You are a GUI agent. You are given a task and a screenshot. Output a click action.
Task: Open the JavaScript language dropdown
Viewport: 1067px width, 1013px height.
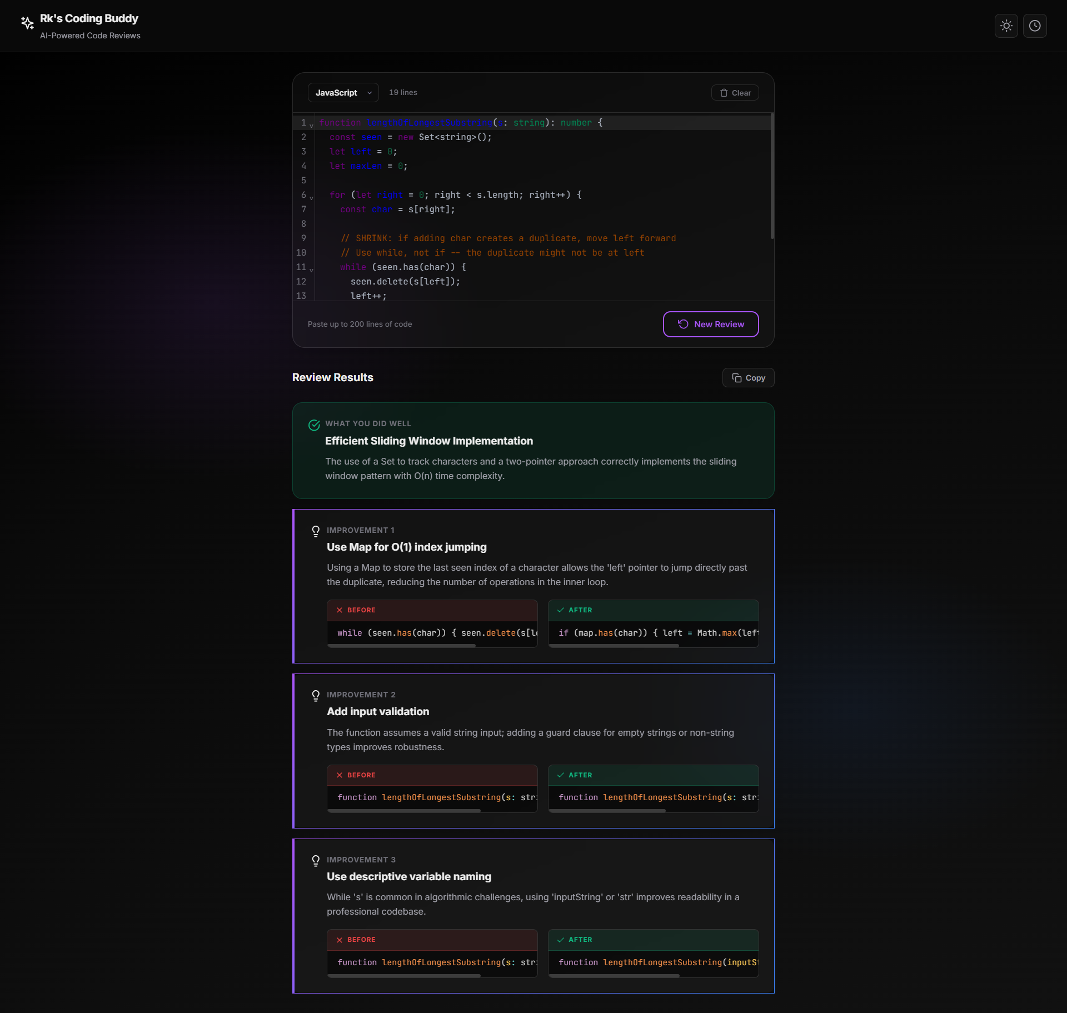pyautogui.click(x=343, y=93)
